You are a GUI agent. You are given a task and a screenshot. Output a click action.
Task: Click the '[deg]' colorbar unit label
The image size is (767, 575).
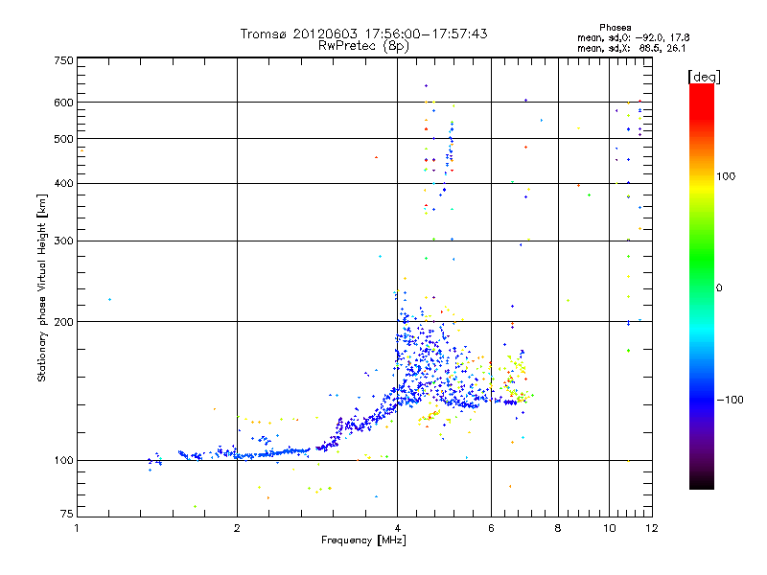tap(704, 77)
